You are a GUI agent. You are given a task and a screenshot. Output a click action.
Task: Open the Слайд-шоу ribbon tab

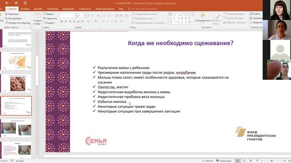[85, 9]
